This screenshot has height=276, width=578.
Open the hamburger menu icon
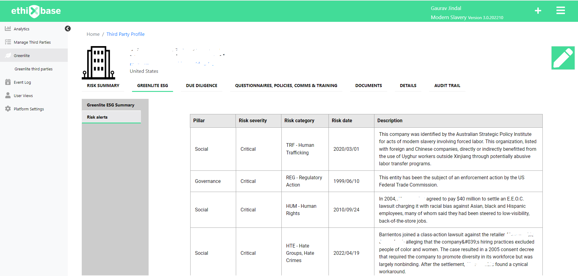(x=561, y=10)
